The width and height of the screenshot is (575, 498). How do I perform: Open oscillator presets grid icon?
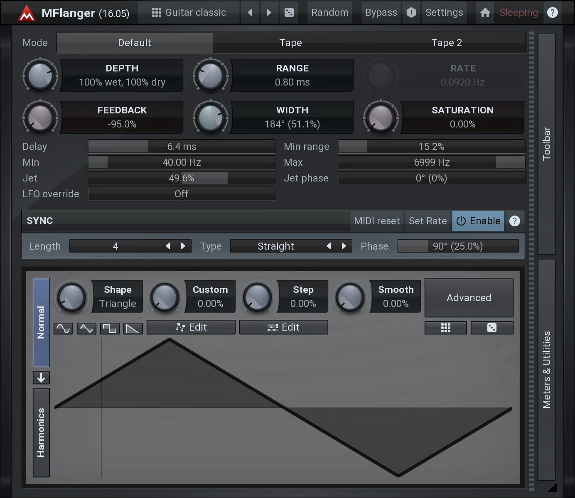pyautogui.click(x=446, y=328)
